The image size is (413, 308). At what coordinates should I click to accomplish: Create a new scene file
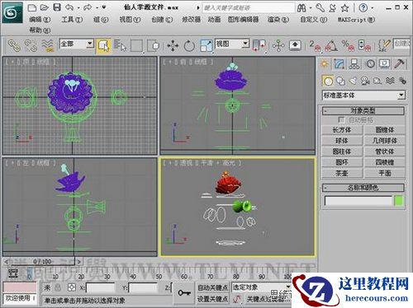pyautogui.click(x=32, y=7)
